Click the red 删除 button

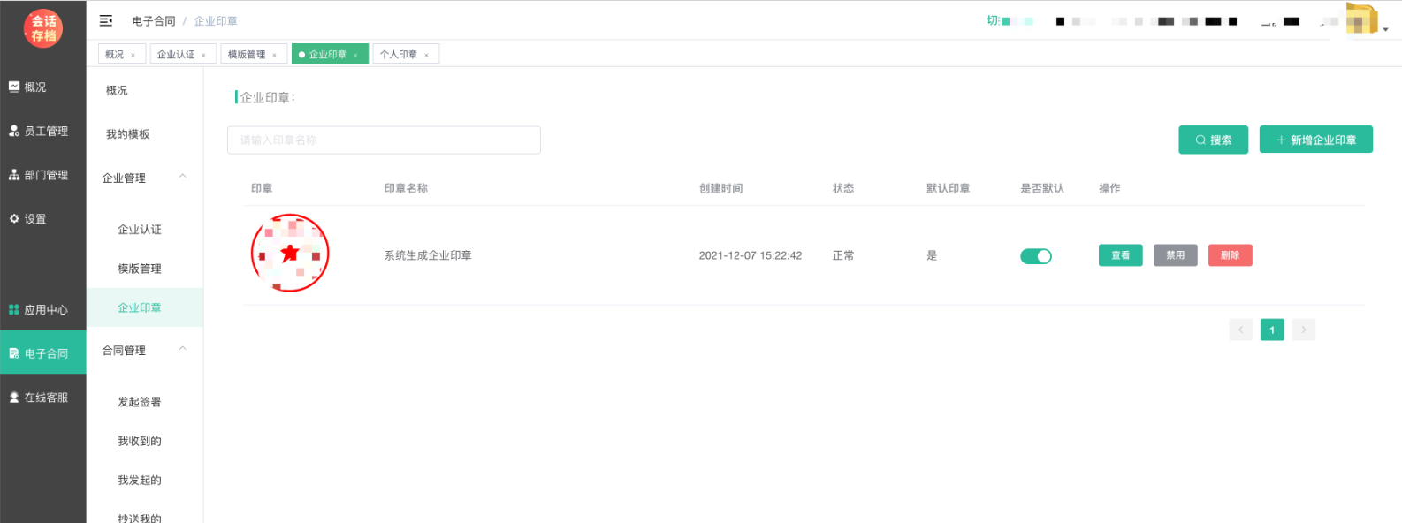pos(1230,255)
